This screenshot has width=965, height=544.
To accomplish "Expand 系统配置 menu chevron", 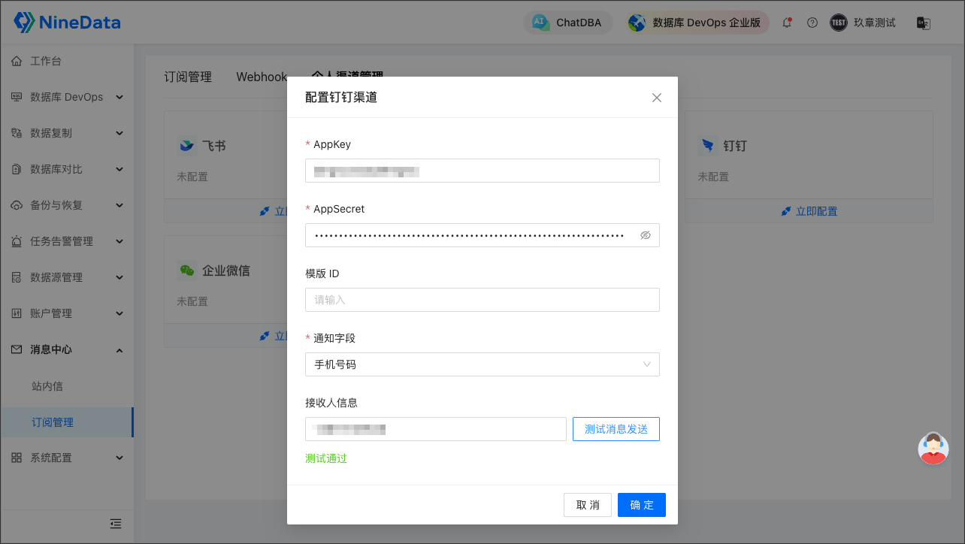I will click(119, 458).
